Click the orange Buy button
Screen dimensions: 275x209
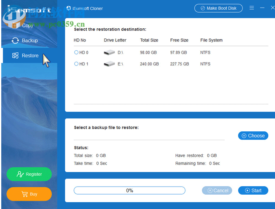29,194
